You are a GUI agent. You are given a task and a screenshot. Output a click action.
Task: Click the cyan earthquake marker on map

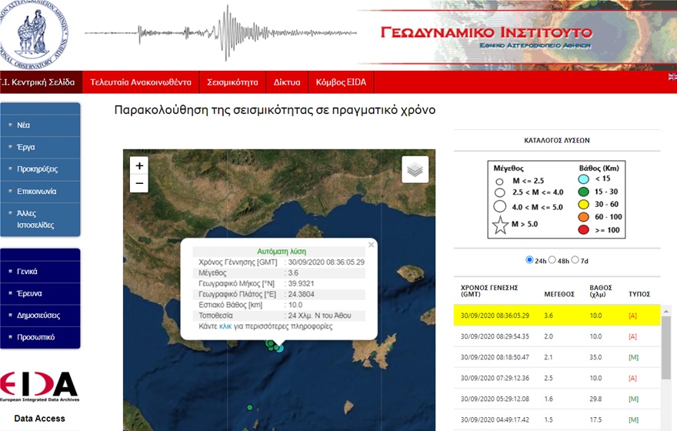pyautogui.click(x=280, y=348)
